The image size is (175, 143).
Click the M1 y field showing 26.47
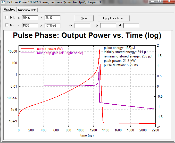pos(53,18)
